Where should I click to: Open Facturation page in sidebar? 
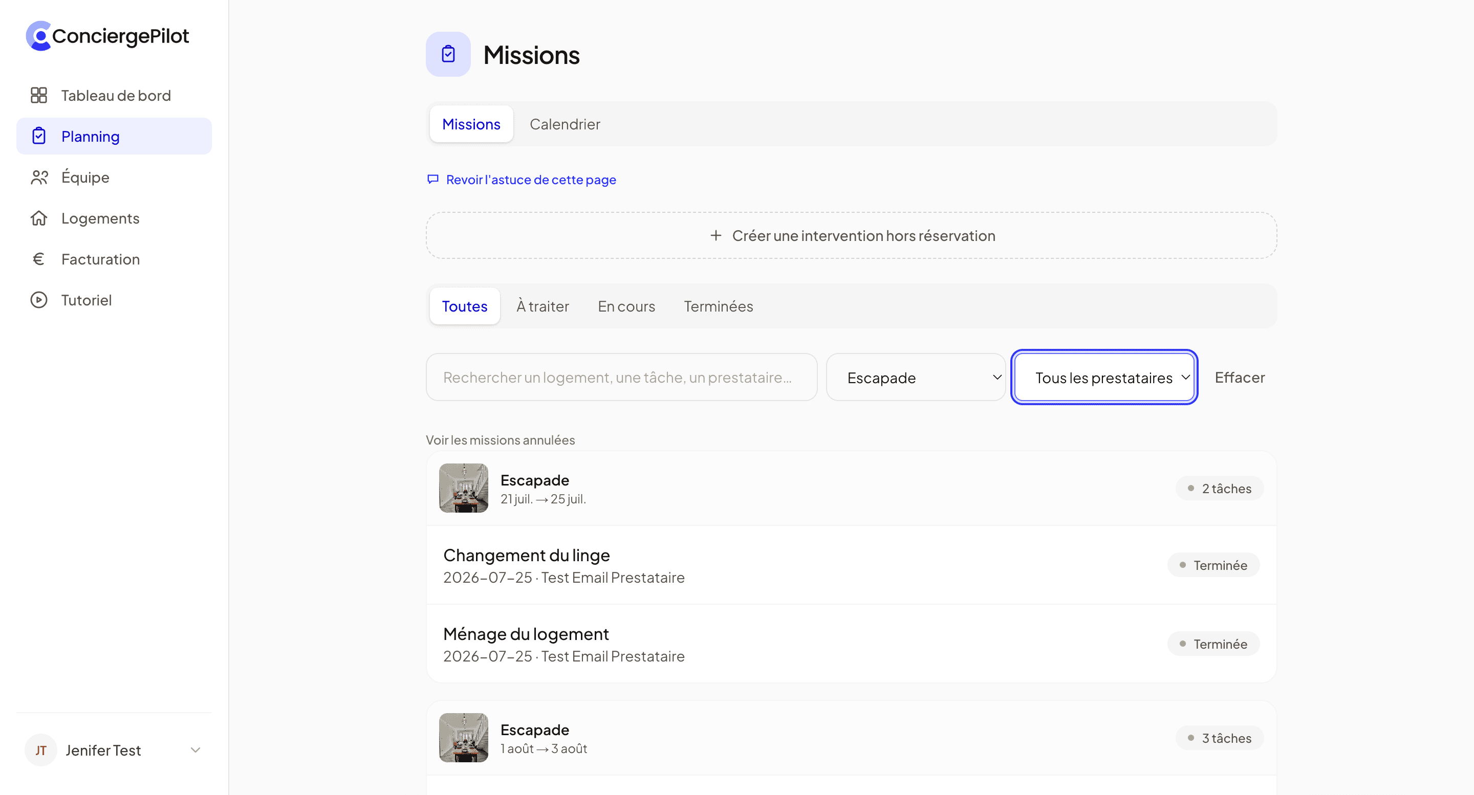pyautogui.click(x=114, y=259)
